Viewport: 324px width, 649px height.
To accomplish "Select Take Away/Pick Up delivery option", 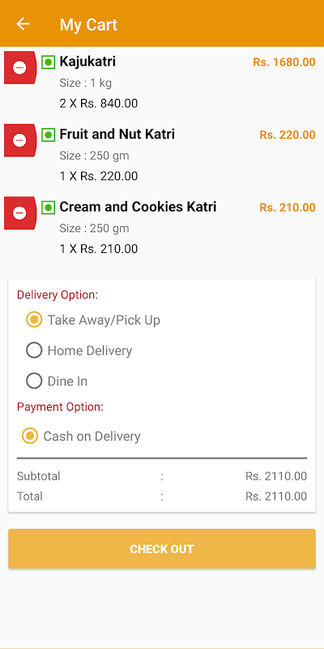I will pos(93,320).
